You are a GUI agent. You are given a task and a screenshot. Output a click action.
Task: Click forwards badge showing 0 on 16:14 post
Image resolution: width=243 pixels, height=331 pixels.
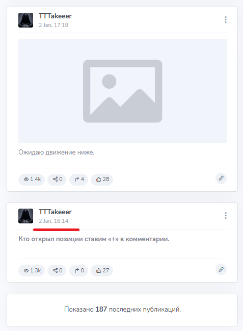click(x=78, y=270)
